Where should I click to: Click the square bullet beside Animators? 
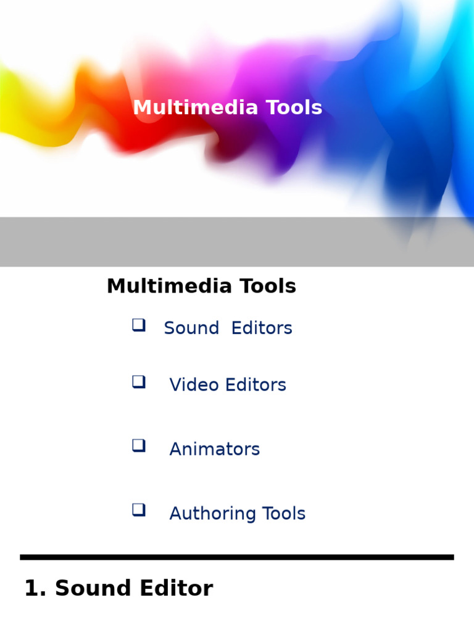click(139, 446)
